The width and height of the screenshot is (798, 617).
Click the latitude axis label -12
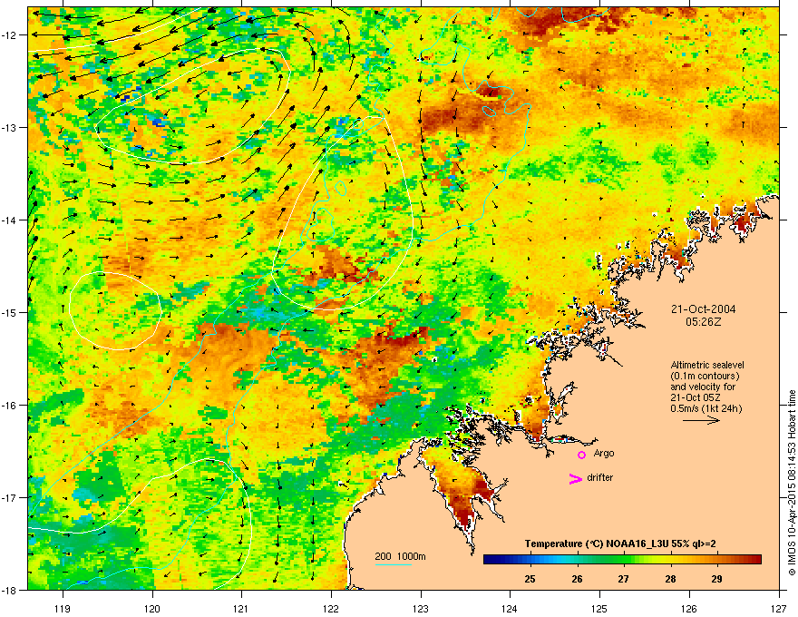click(x=9, y=35)
